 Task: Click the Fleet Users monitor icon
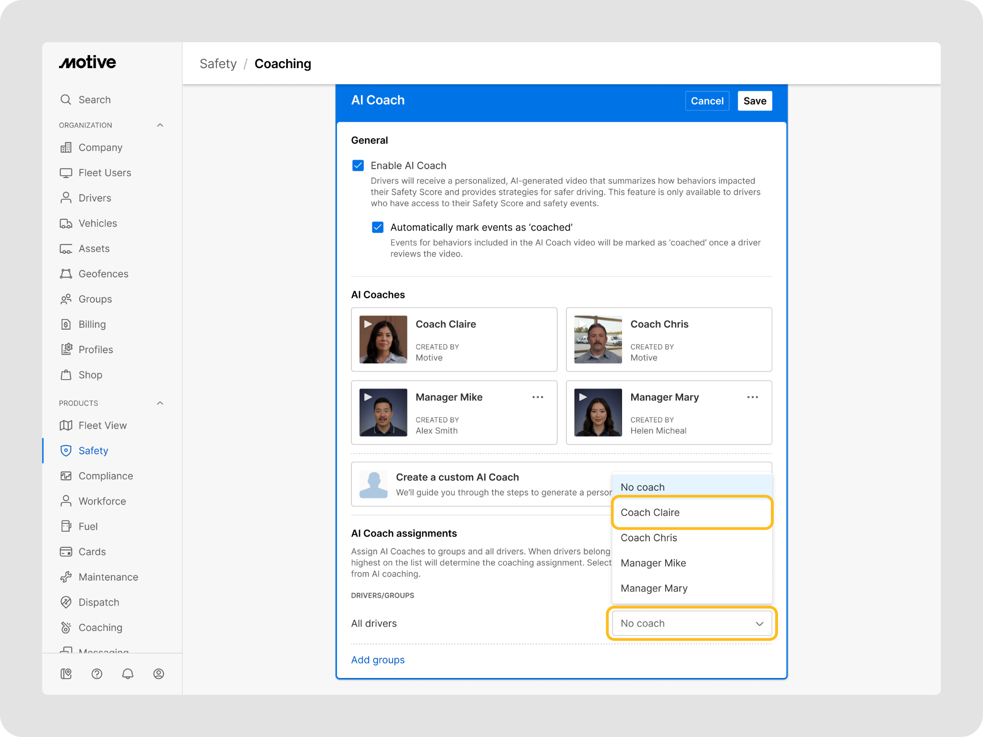click(66, 173)
